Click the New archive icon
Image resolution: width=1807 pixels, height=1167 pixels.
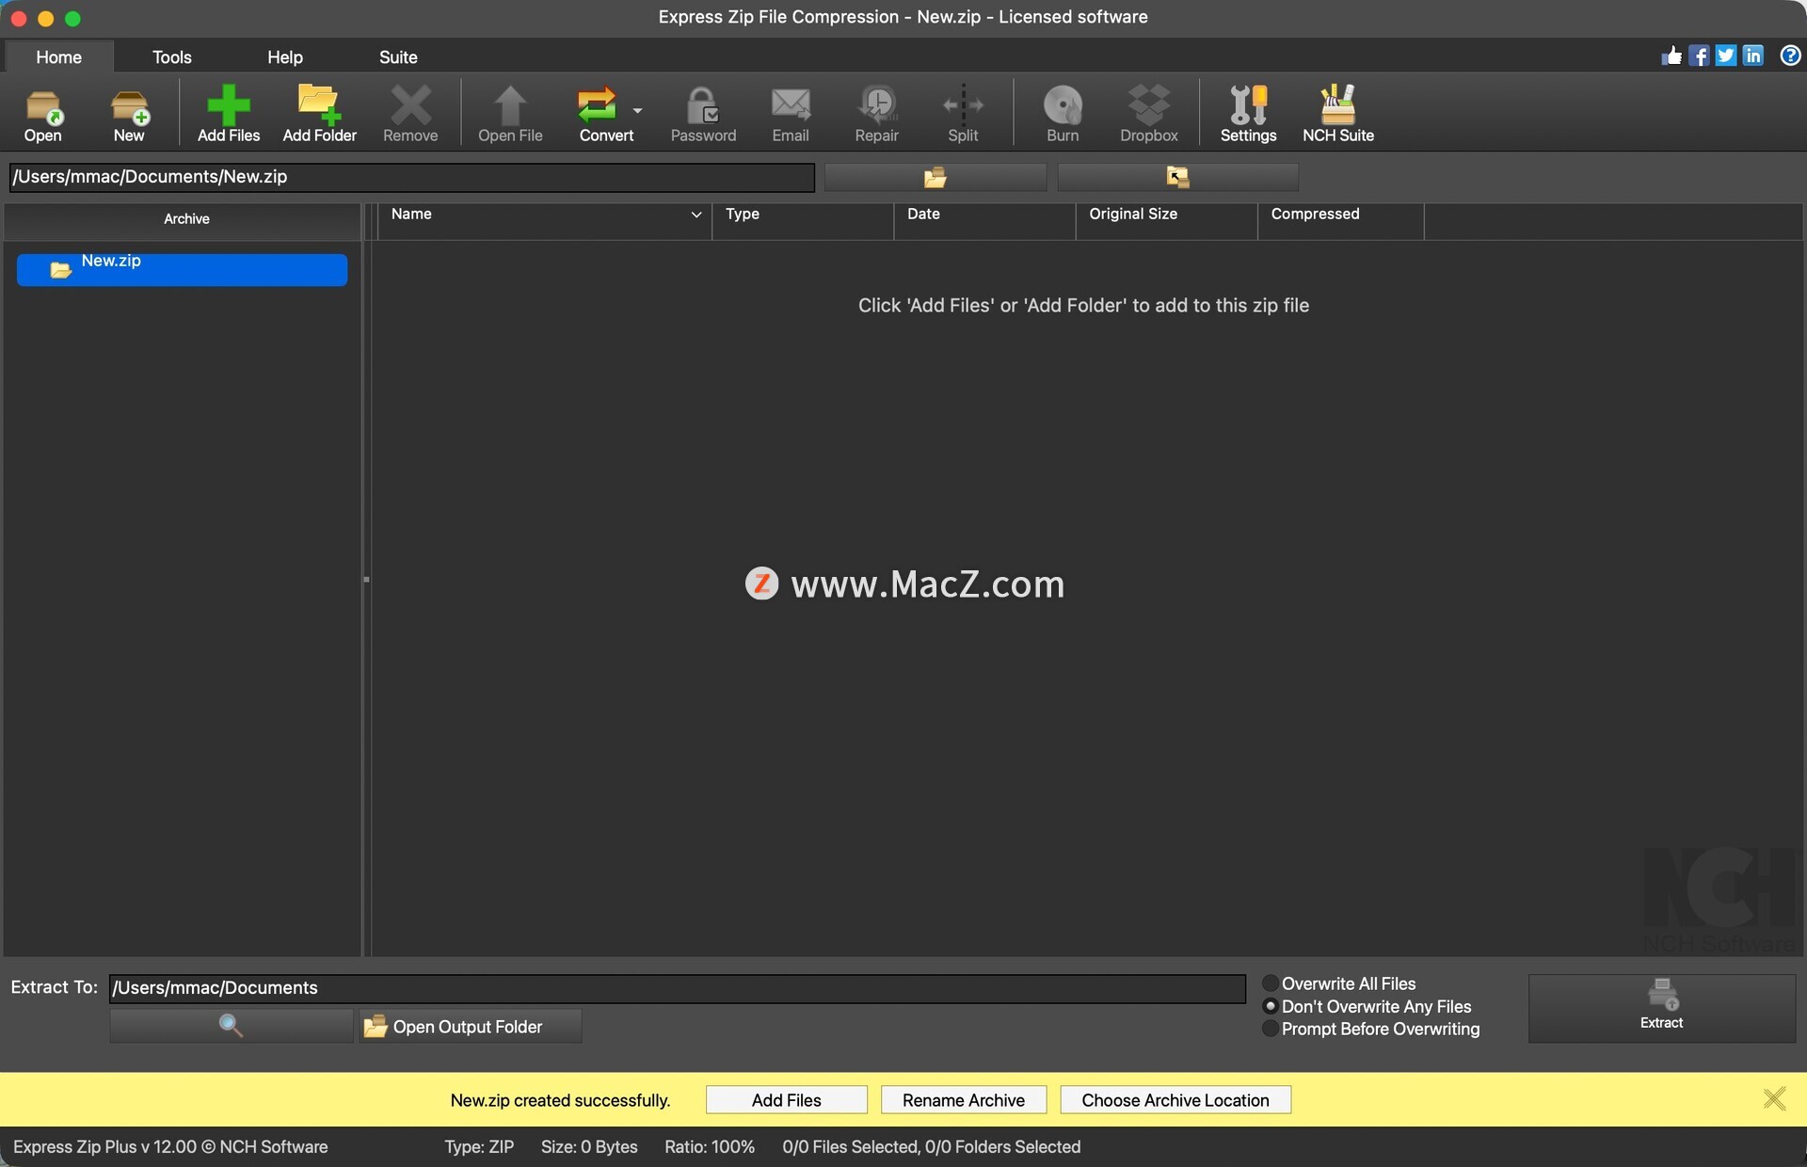pyautogui.click(x=129, y=106)
